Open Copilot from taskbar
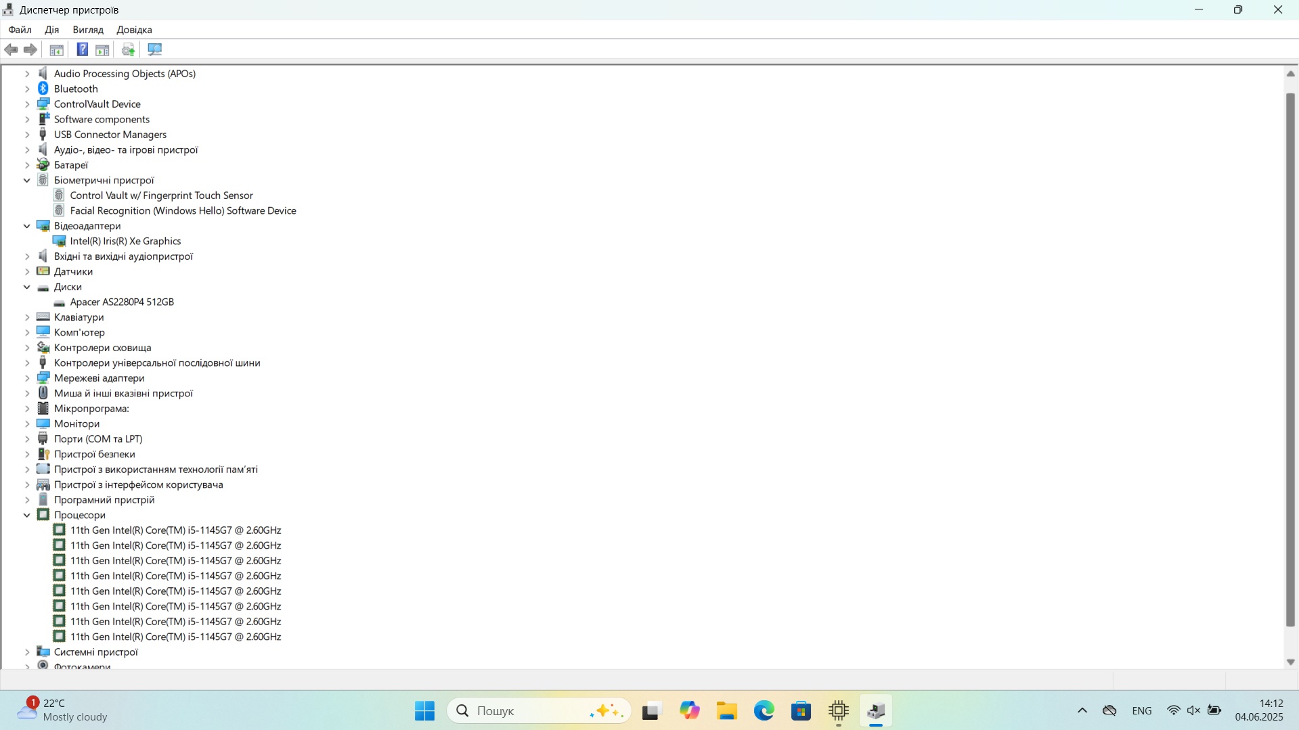 690,710
